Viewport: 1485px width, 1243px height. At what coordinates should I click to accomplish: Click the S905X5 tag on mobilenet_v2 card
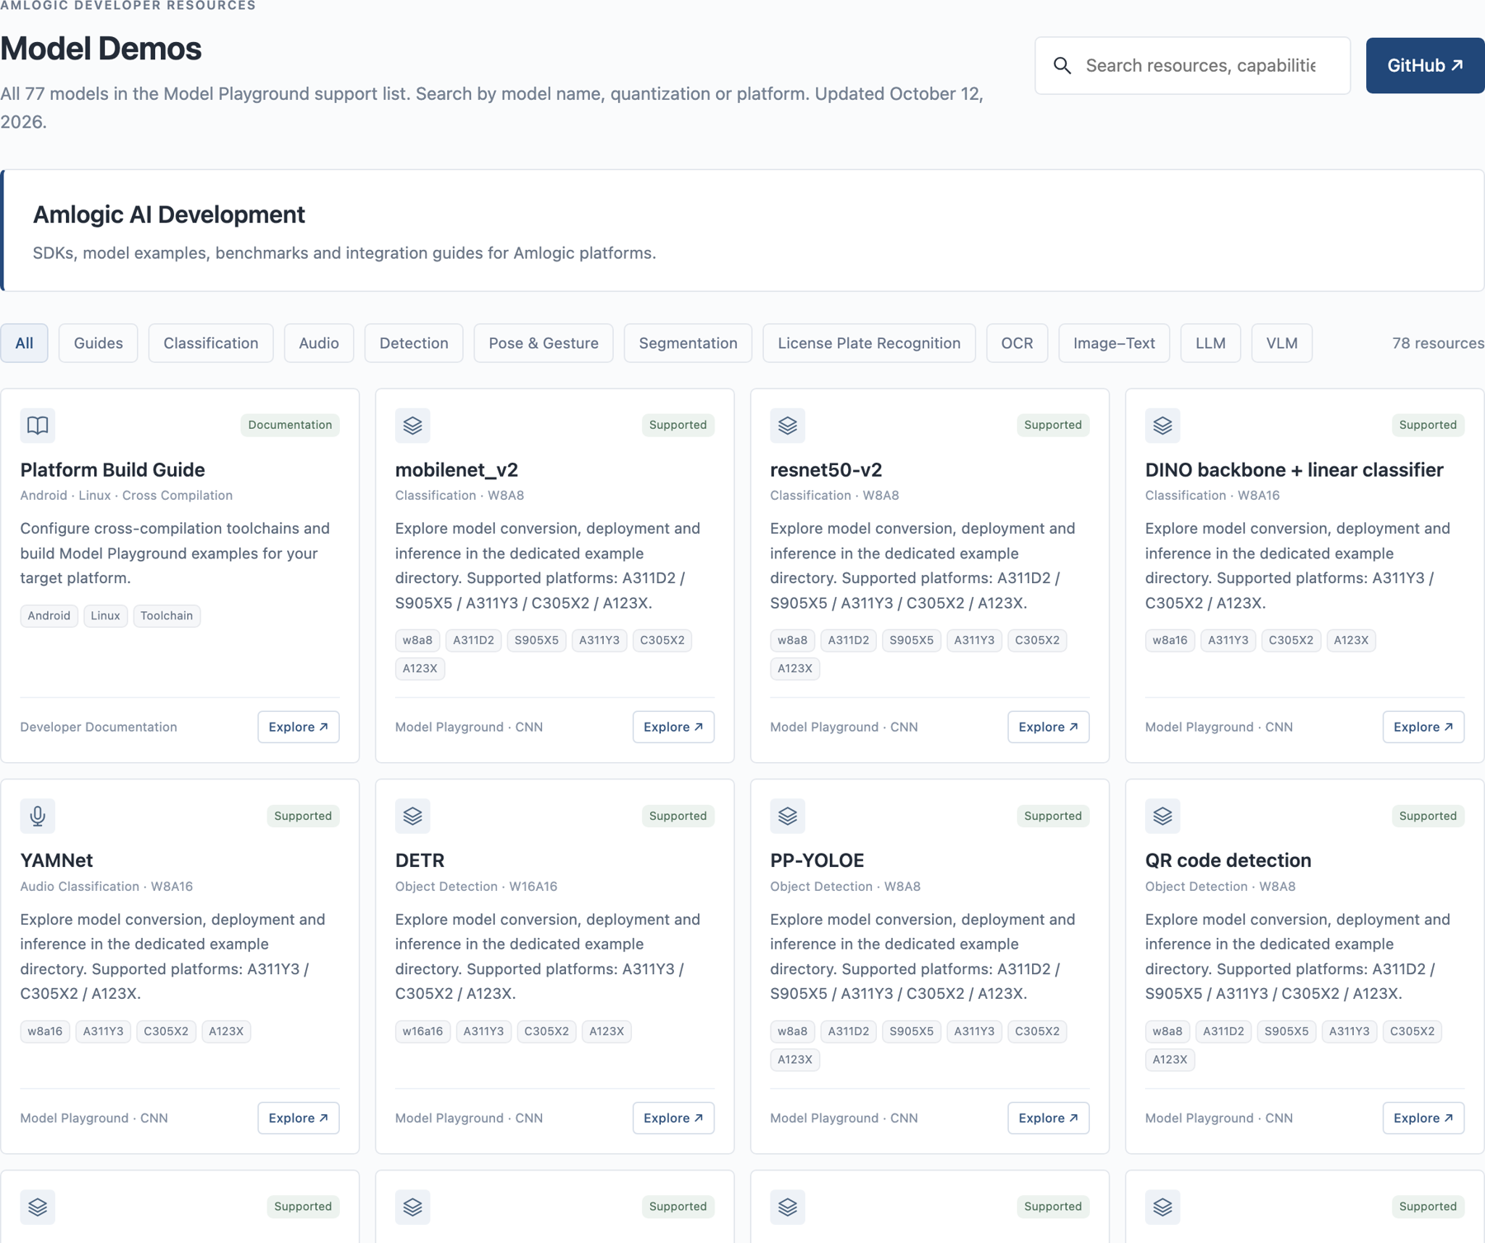pos(536,640)
